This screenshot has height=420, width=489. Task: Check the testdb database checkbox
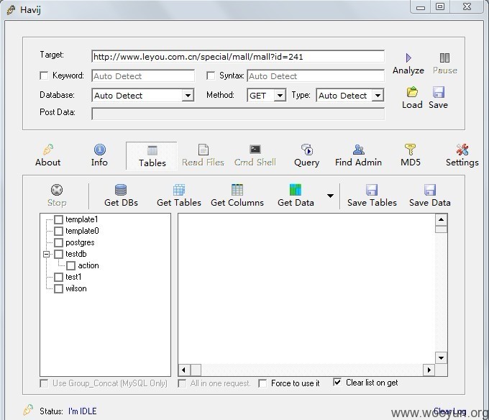(59, 254)
